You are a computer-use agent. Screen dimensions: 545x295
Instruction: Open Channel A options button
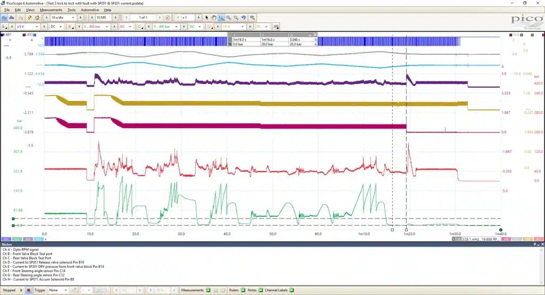[4, 27]
